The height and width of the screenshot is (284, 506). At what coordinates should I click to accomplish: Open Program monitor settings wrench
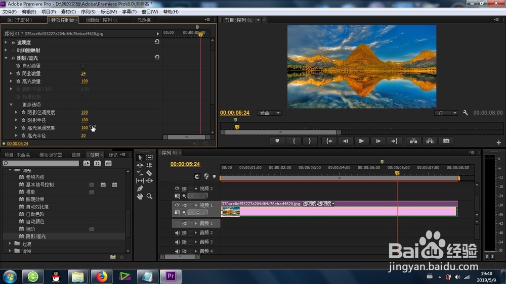(466, 113)
